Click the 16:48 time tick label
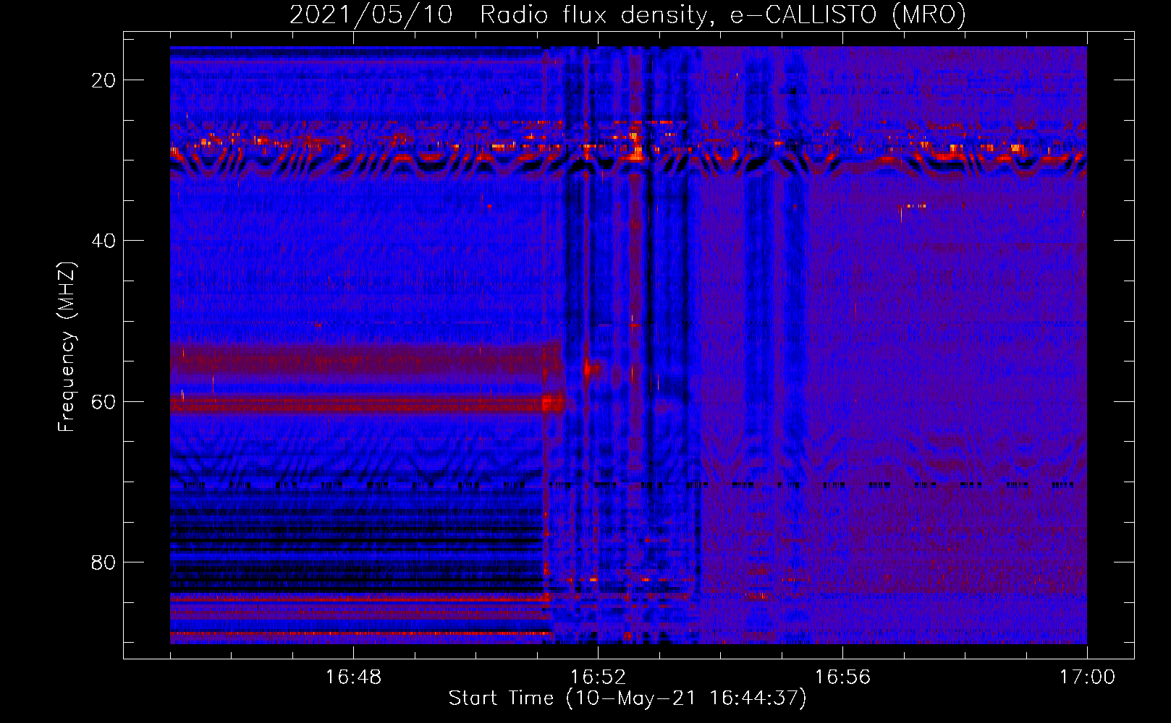 coord(353,677)
